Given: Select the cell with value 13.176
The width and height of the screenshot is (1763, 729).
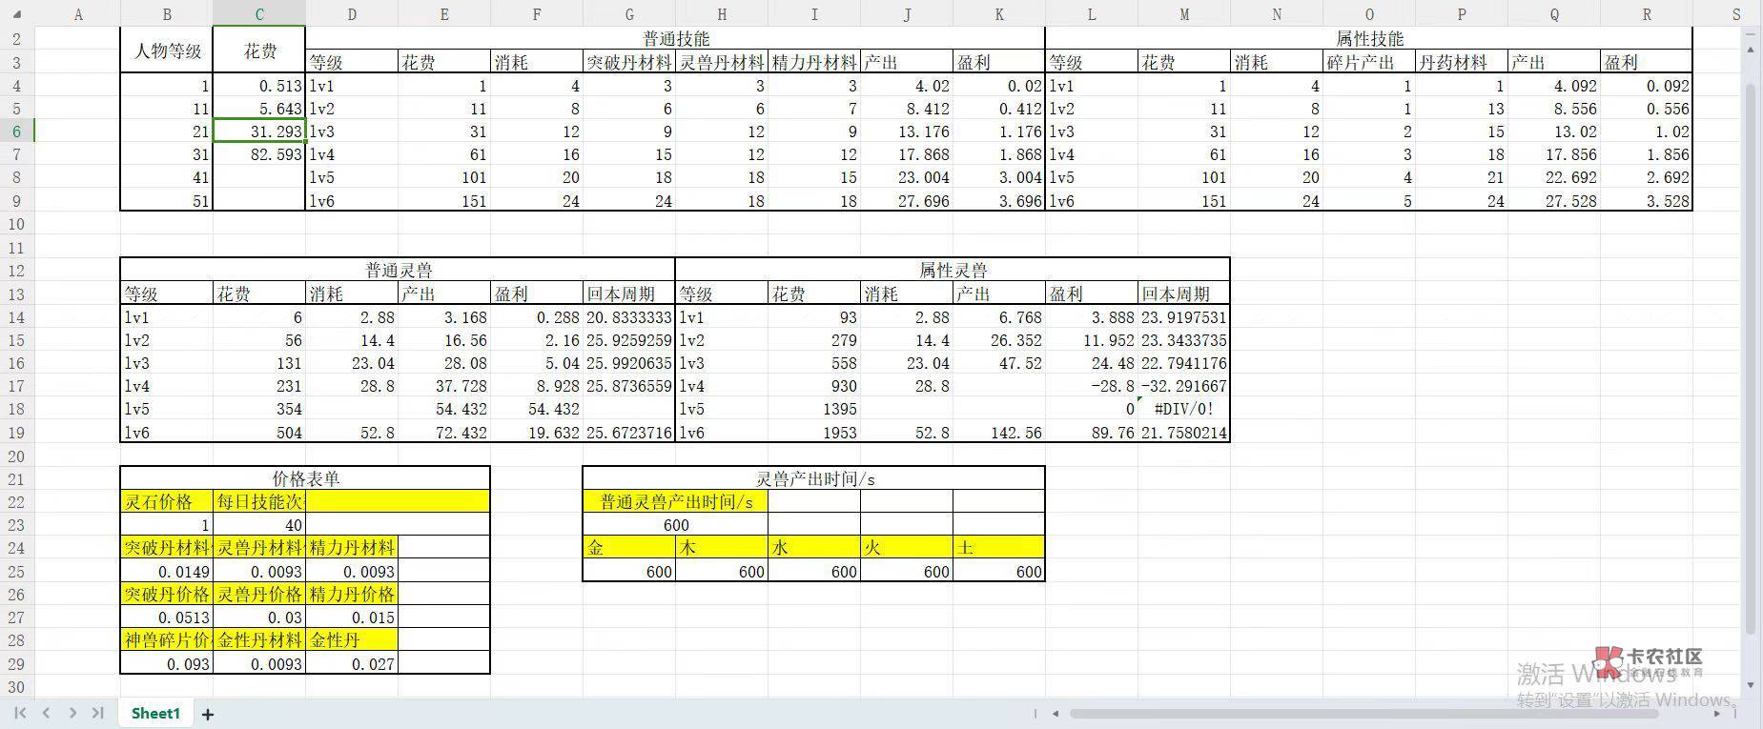Looking at the screenshot, I should (907, 132).
